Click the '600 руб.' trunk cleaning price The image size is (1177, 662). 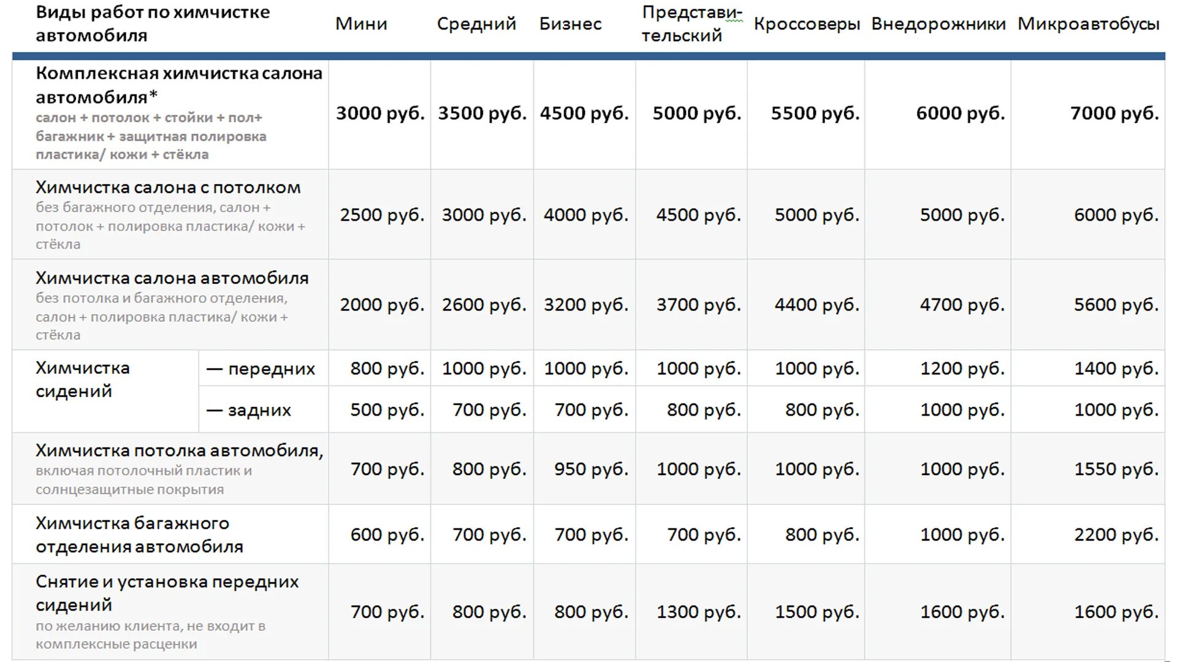(387, 535)
